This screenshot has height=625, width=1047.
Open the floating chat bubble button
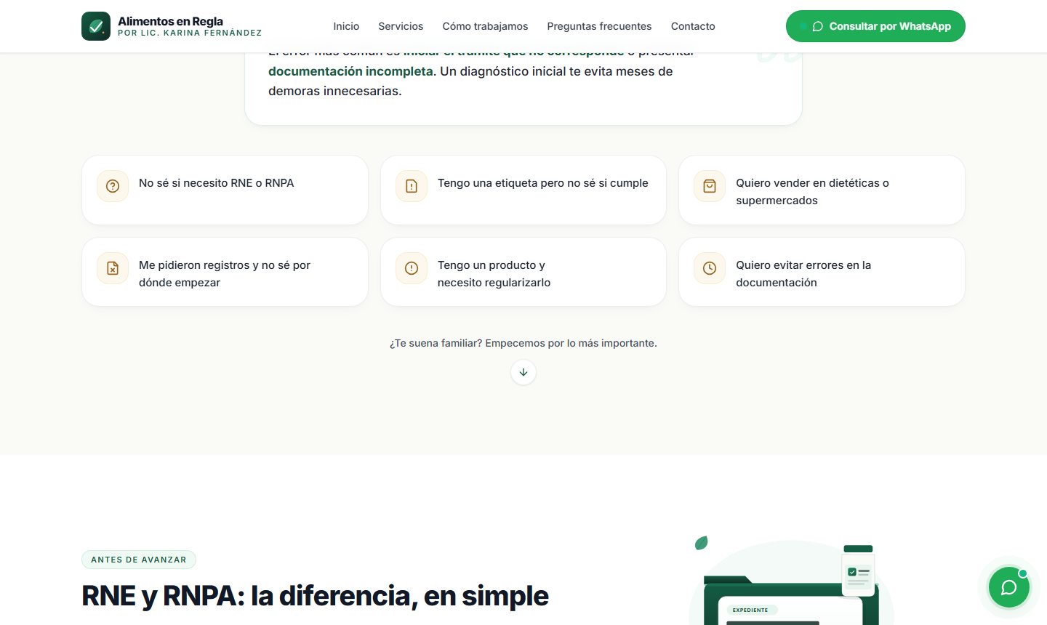coord(1008,587)
